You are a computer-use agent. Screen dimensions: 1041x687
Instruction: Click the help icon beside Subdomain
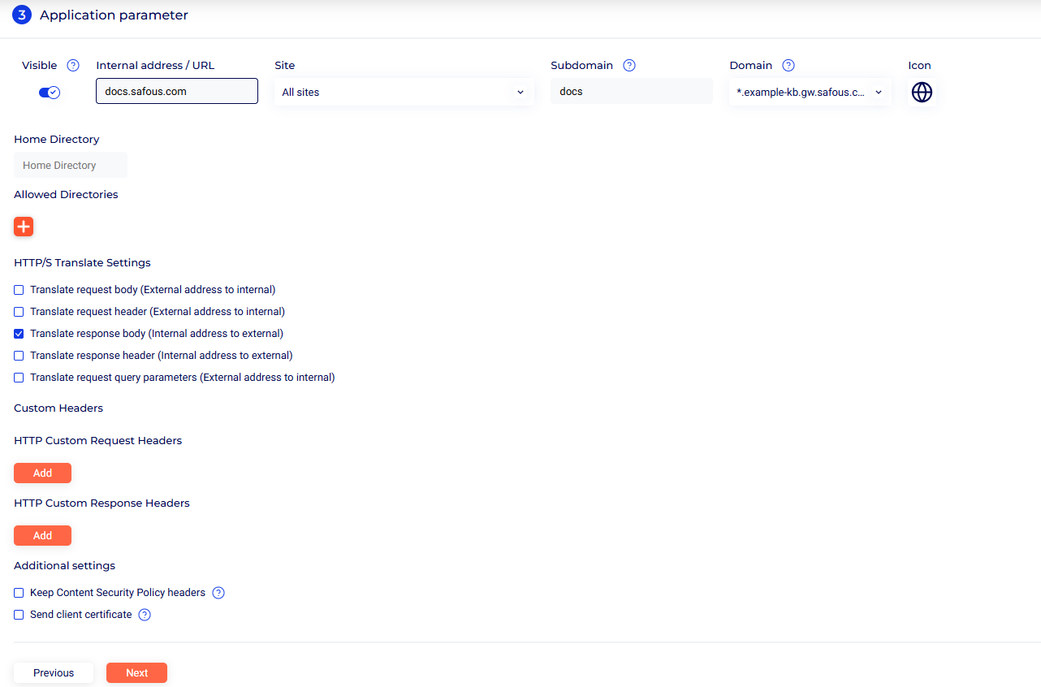[x=628, y=66]
